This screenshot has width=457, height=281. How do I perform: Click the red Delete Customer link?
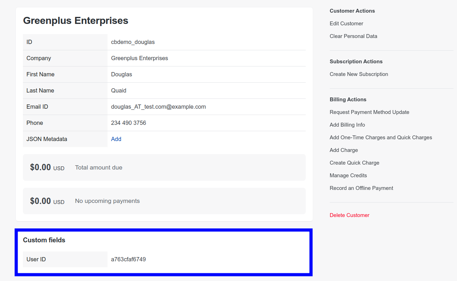tap(349, 215)
